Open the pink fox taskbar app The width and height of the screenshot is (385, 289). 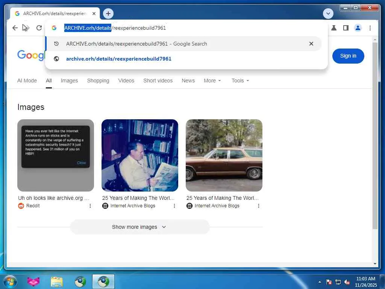point(33,281)
